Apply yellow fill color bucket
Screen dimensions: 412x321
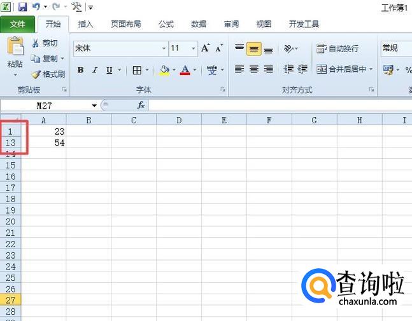coord(165,70)
